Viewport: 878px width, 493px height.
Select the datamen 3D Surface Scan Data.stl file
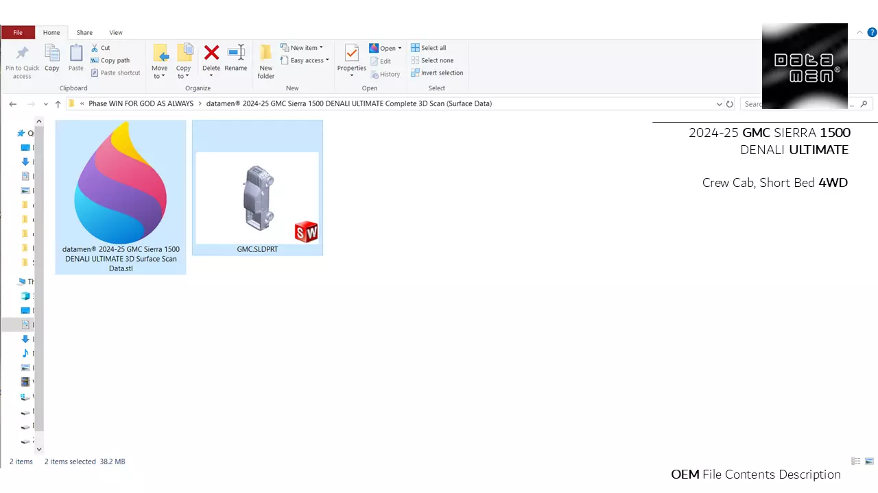pyautogui.click(x=121, y=197)
